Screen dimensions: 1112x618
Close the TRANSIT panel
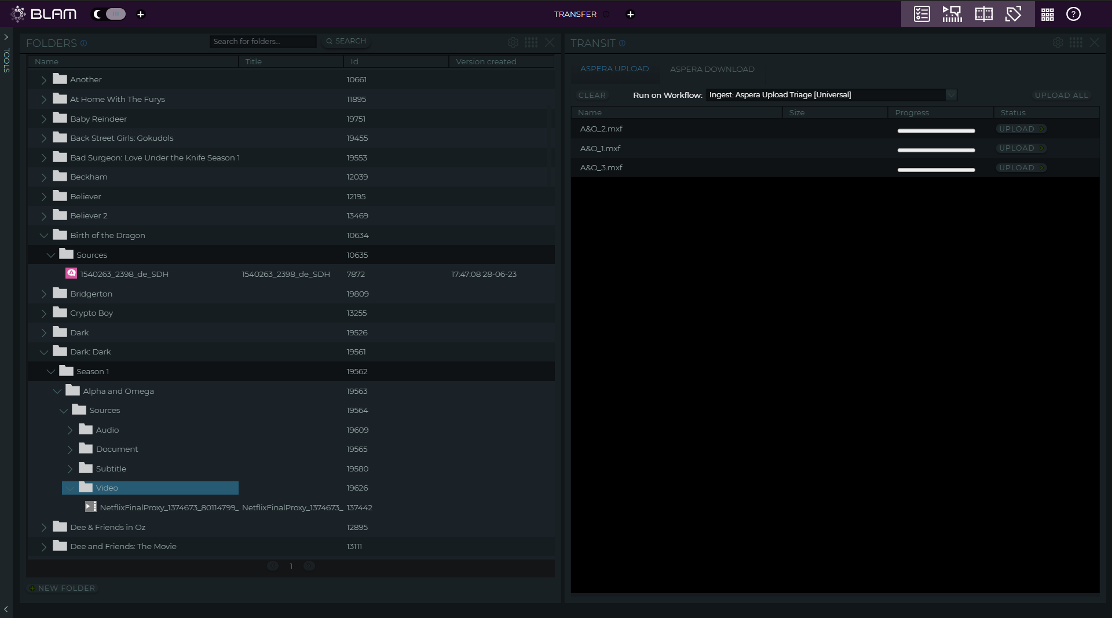tap(1095, 42)
